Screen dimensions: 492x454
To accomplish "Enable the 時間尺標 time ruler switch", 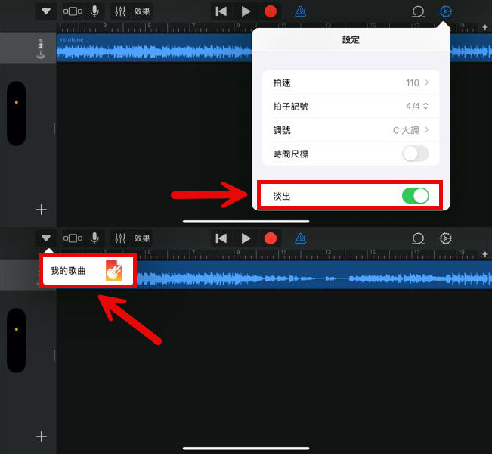I will [x=415, y=154].
